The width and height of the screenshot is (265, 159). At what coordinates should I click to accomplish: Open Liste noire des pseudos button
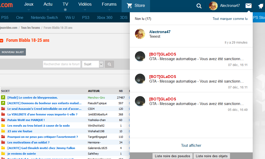pos(173,156)
